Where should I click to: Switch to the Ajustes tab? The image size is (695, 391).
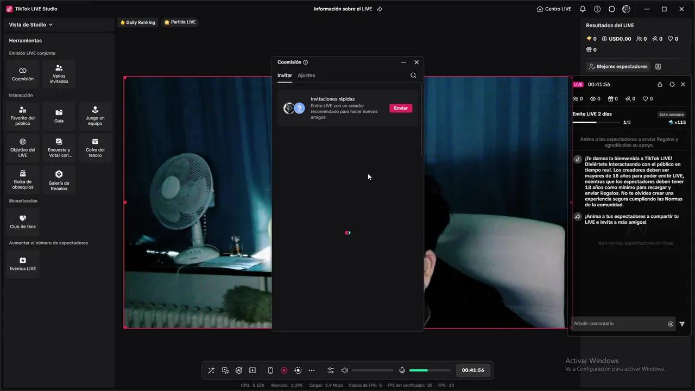(x=306, y=75)
